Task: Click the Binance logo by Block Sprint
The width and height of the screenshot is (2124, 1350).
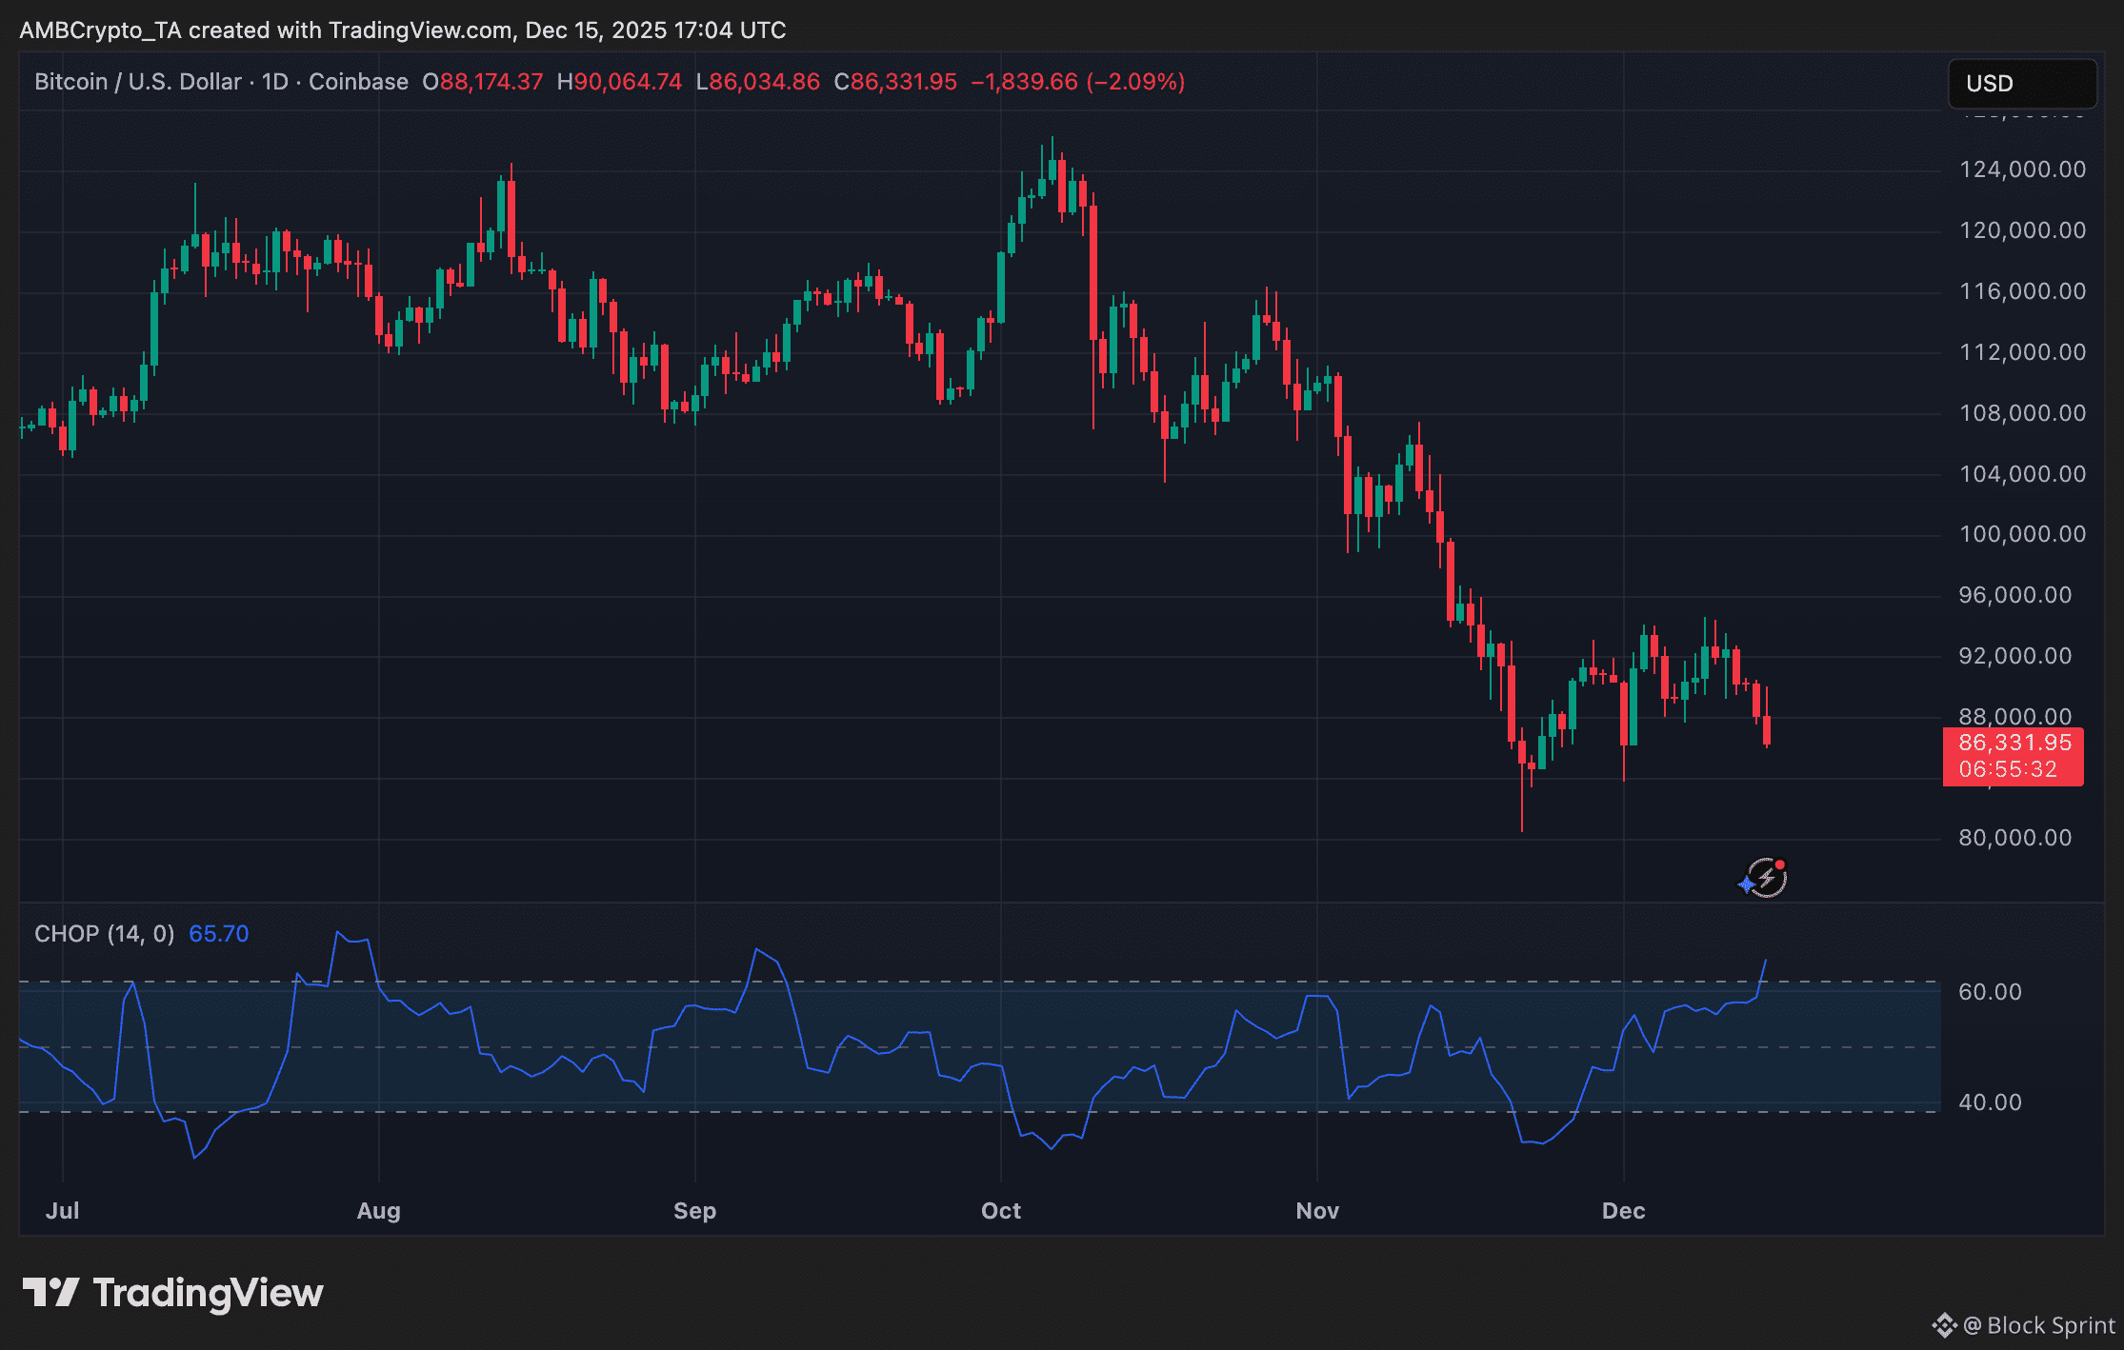Action: click(1944, 1325)
